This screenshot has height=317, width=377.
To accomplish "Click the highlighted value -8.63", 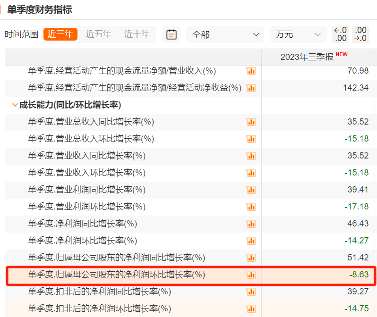I will (x=359, y=275).
